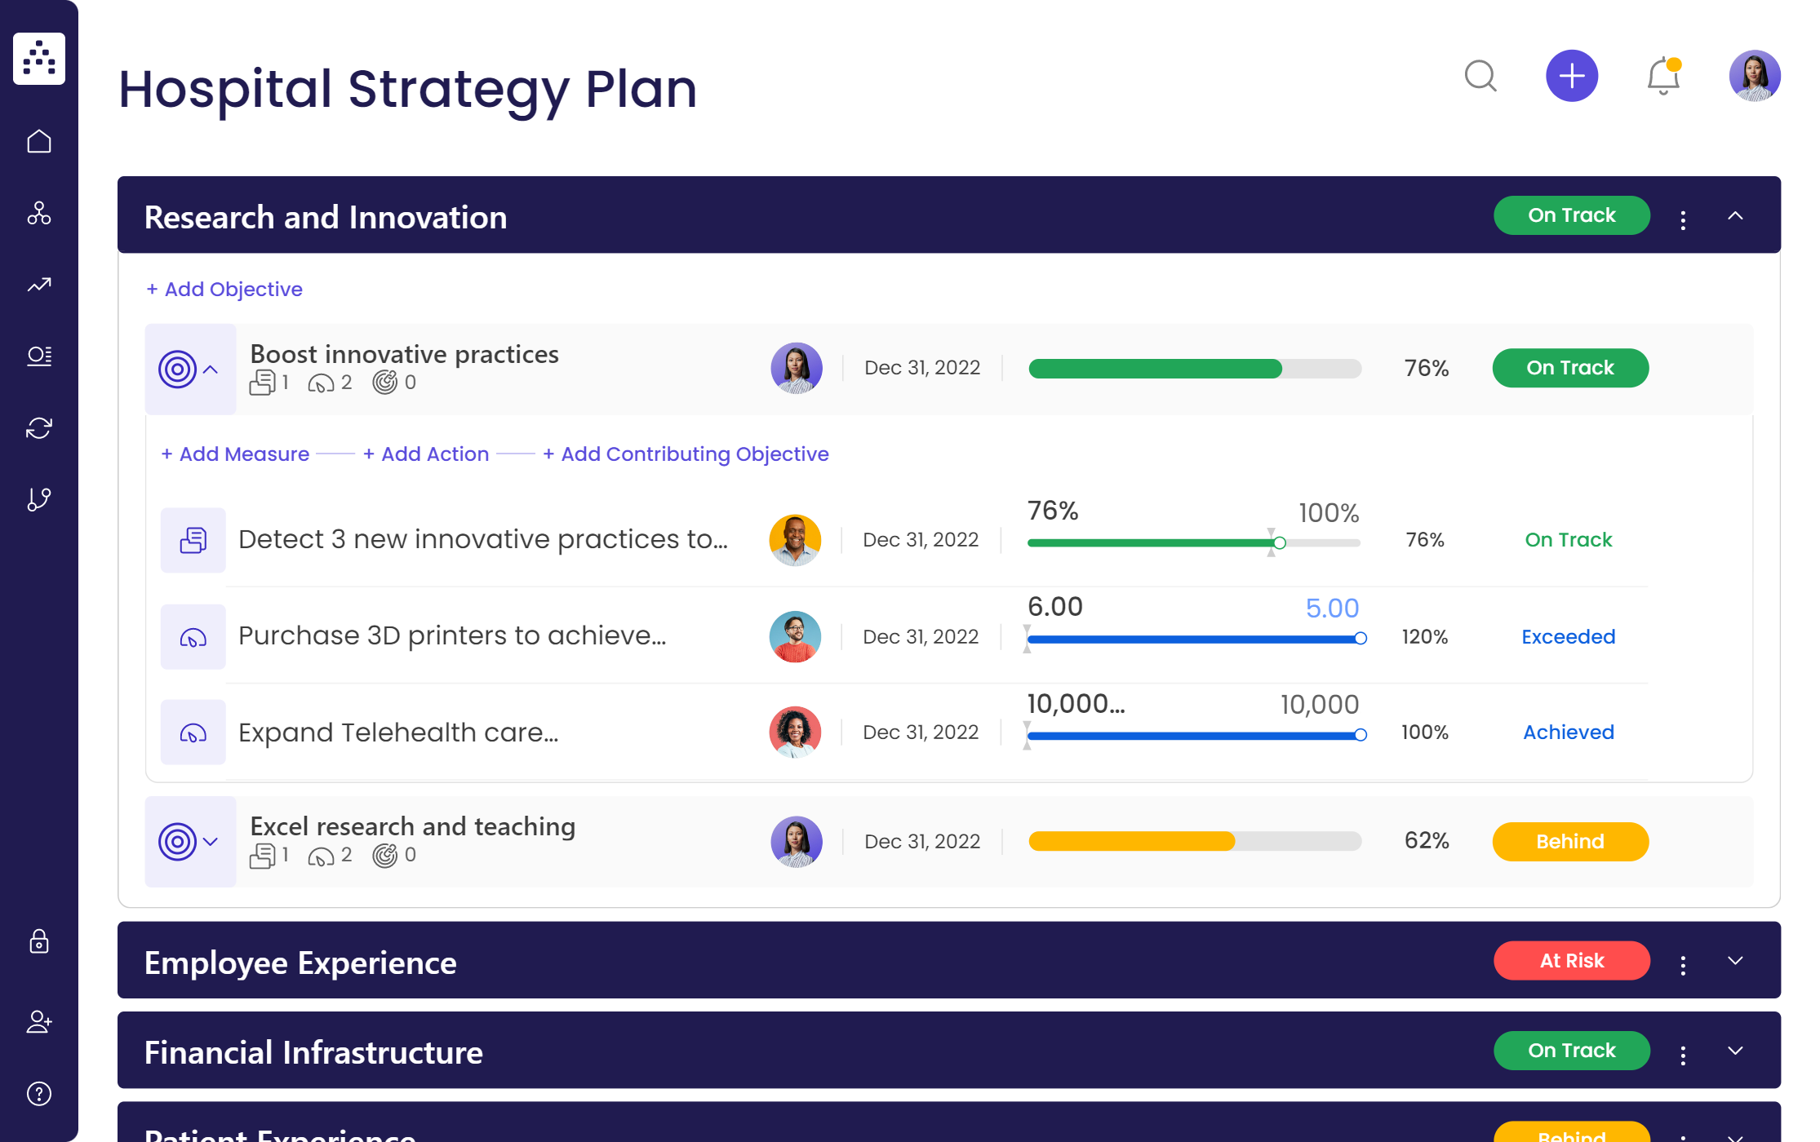Open the Home icon in sidebar

38,140
